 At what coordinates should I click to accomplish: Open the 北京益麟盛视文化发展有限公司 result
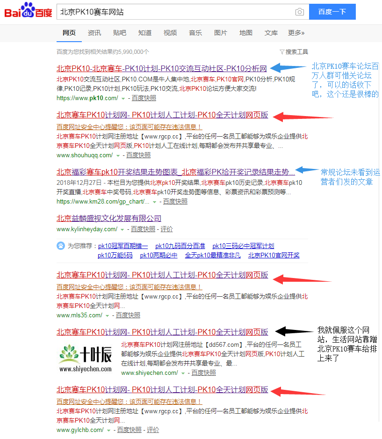point(109,219)
